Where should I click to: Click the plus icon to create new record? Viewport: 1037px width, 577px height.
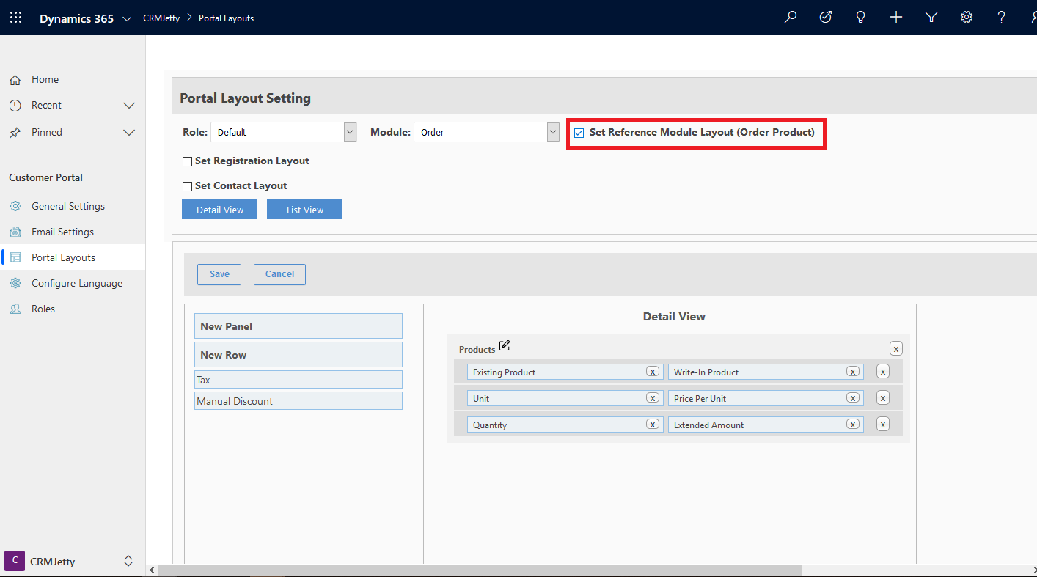896,18
